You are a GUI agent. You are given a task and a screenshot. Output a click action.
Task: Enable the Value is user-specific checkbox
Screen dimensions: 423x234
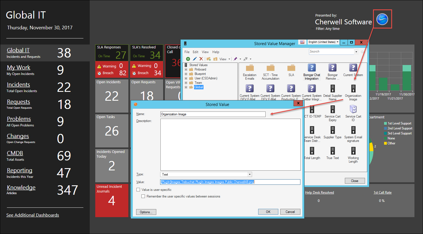coord(138,190)
